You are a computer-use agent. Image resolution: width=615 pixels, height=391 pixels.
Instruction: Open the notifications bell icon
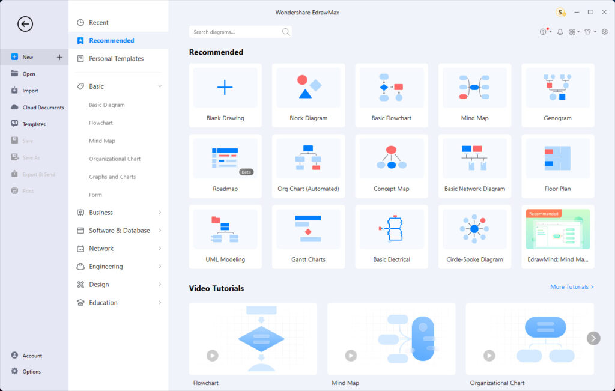click(x=560, y=32)
